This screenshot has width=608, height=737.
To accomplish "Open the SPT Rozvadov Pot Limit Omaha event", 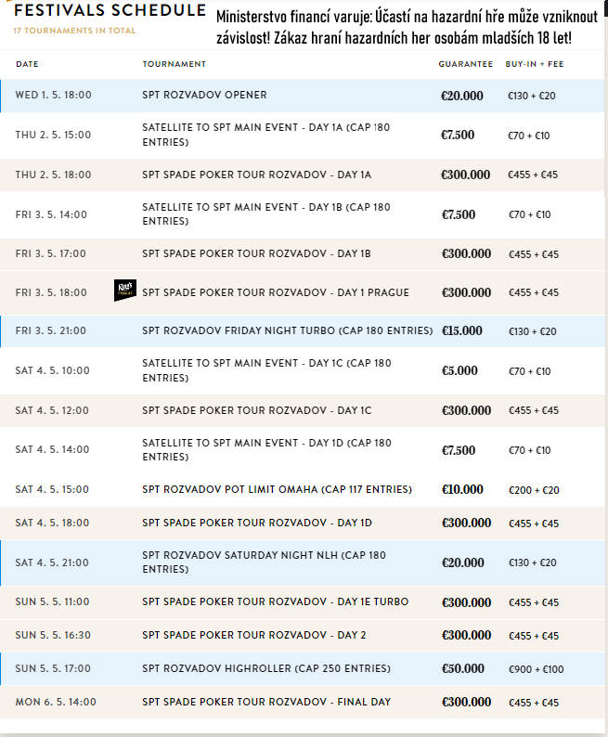I will [x=277, y=489].
